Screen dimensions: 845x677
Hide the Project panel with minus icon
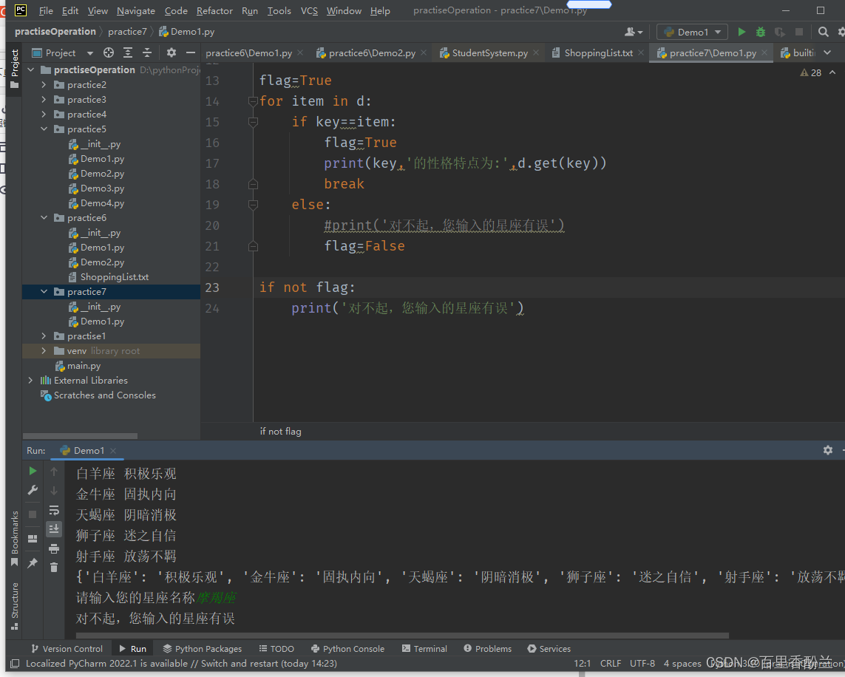tap(190, 52)
